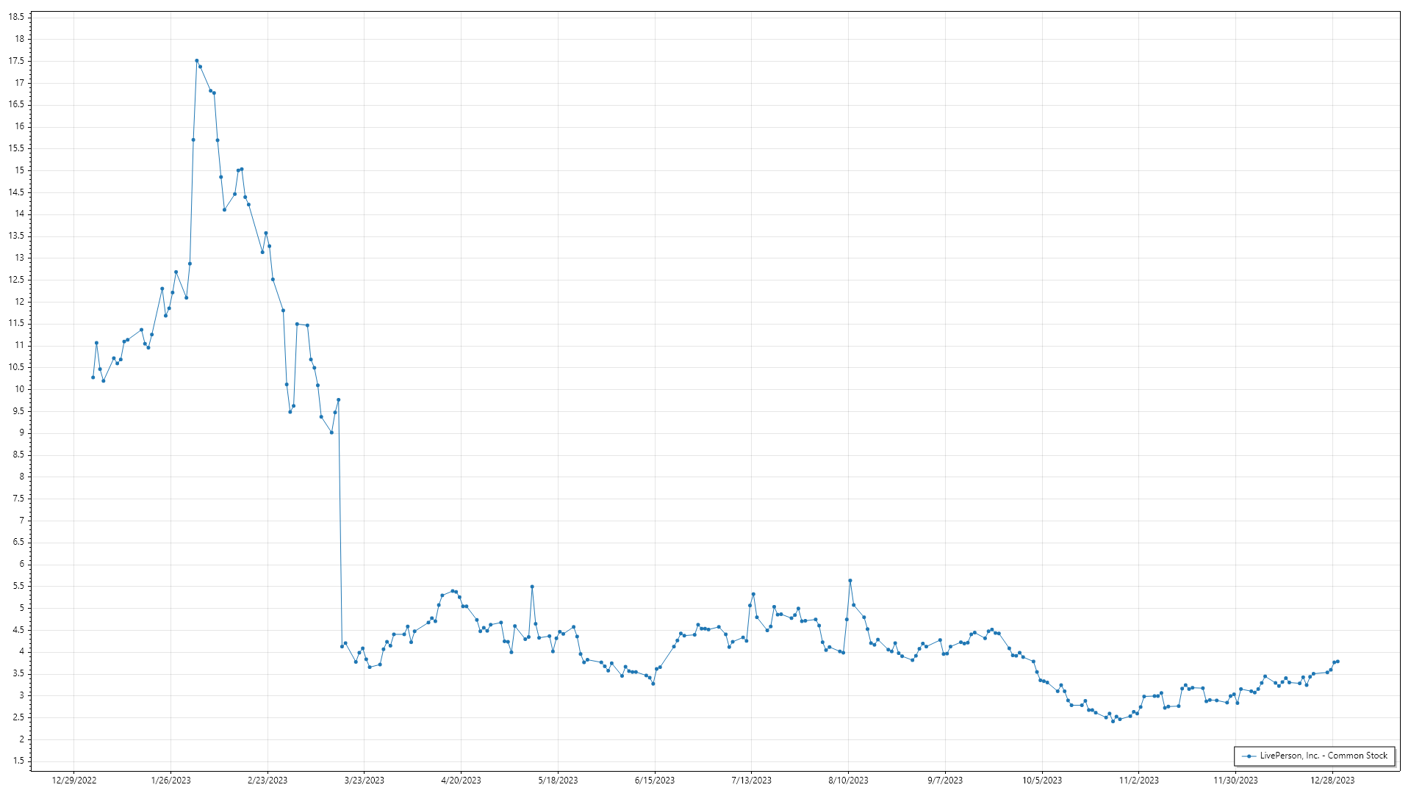Click the spike data point above 8/10/2023
The height and width of the screenshot is (793, 1411).
850,581
